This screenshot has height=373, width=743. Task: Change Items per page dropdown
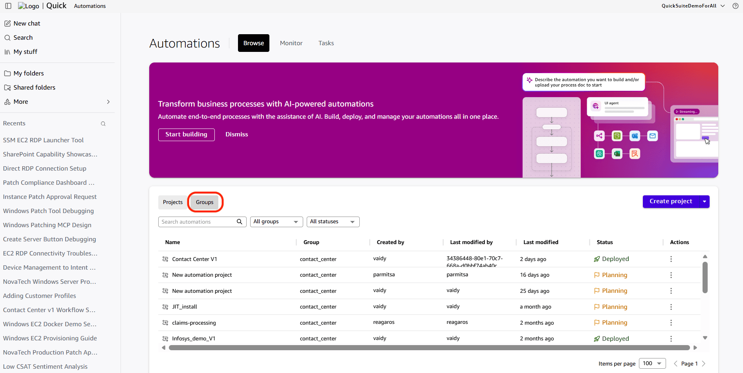[x=652, y=364]
